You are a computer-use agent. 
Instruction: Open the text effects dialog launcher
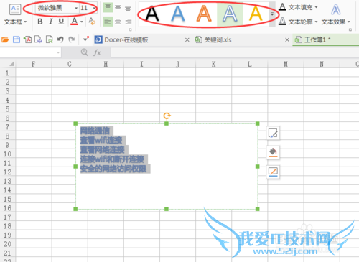point(350,29)
